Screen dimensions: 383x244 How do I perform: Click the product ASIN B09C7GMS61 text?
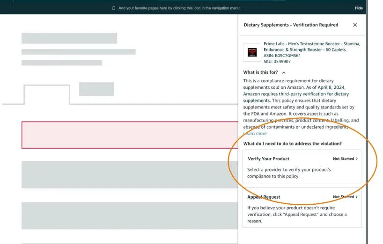coord(282,56)
